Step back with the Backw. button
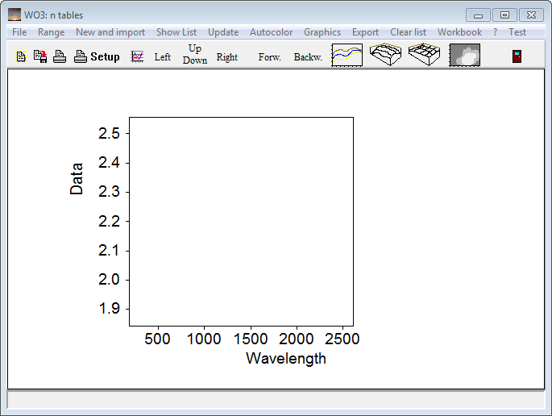 pyautogui.click(x=308, y=57)
